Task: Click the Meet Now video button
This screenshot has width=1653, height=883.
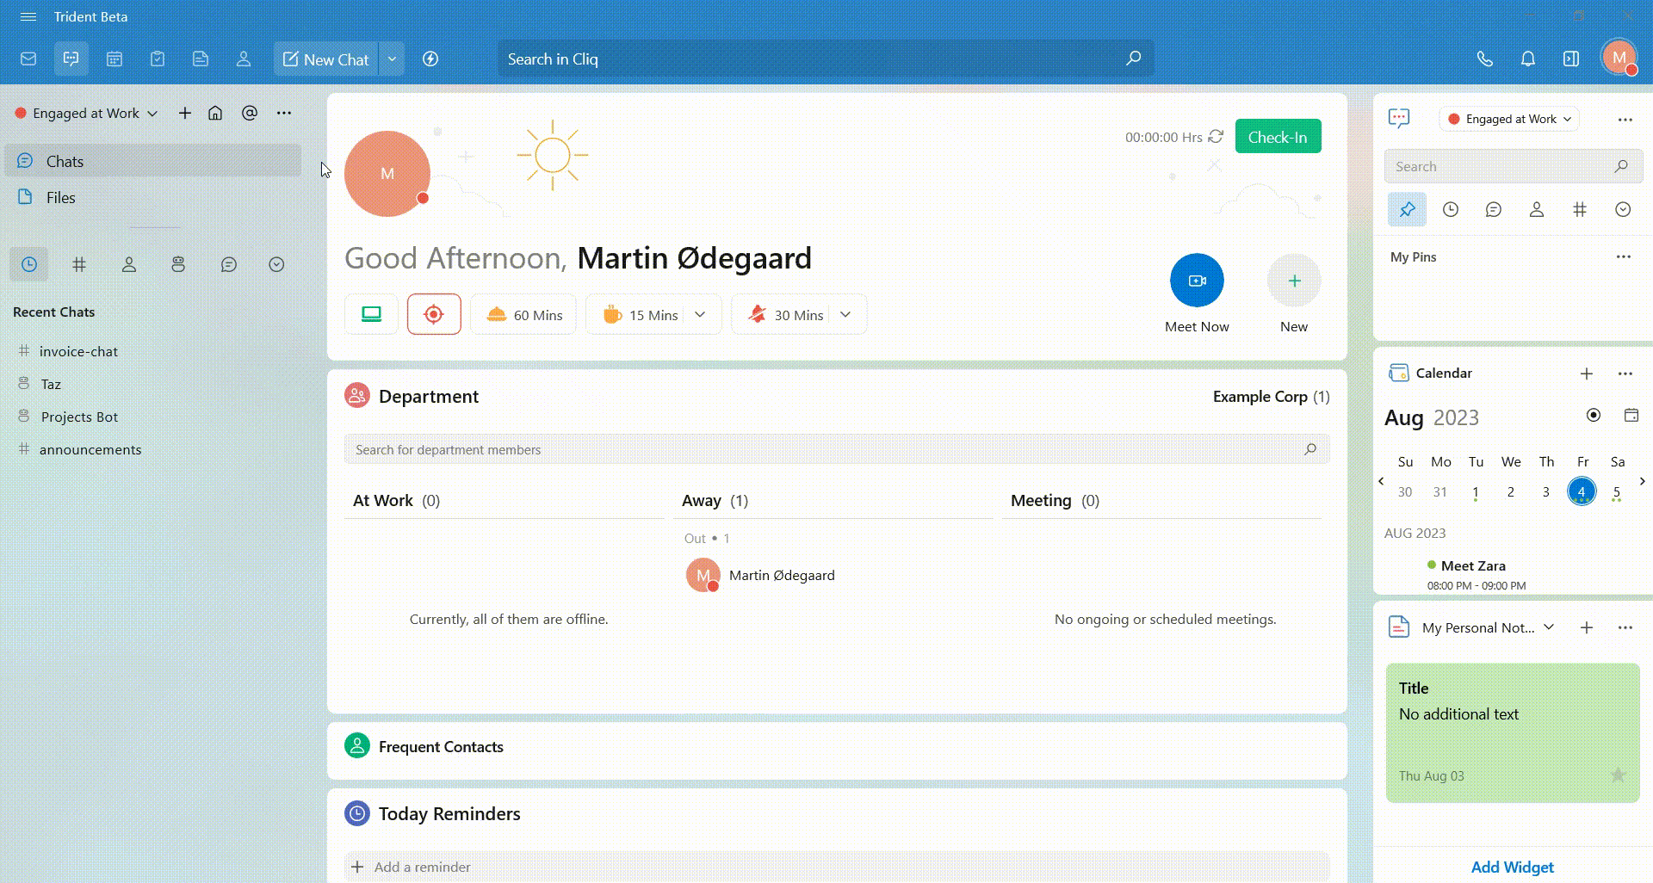Action: (x=1196, y=281)
